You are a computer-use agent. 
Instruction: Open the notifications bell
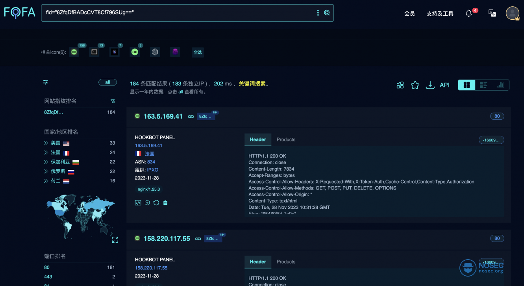click(x=468, y=13)
